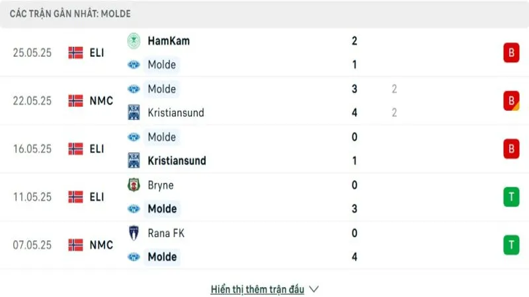Image resolution: width=529 pixels, height=297 pixels.
Task: Click the HamKam team crest icon
Action: [x=134, y=41]
